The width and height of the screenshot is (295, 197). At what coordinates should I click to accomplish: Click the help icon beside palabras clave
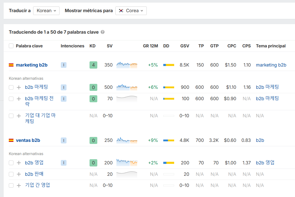(103, 32)
